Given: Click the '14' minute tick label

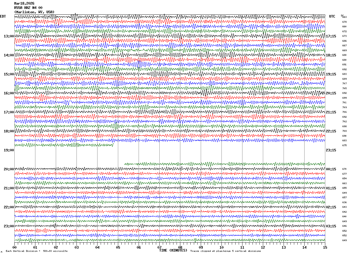Looking at the screenshot, I should 304,247.
